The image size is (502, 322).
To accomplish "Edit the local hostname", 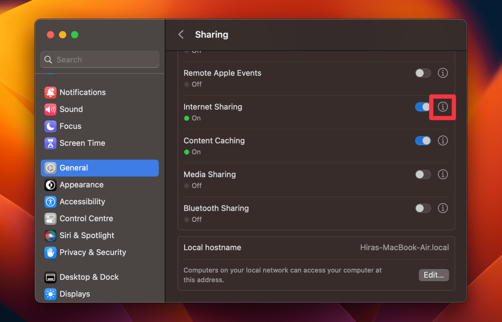I will [434, 275].
